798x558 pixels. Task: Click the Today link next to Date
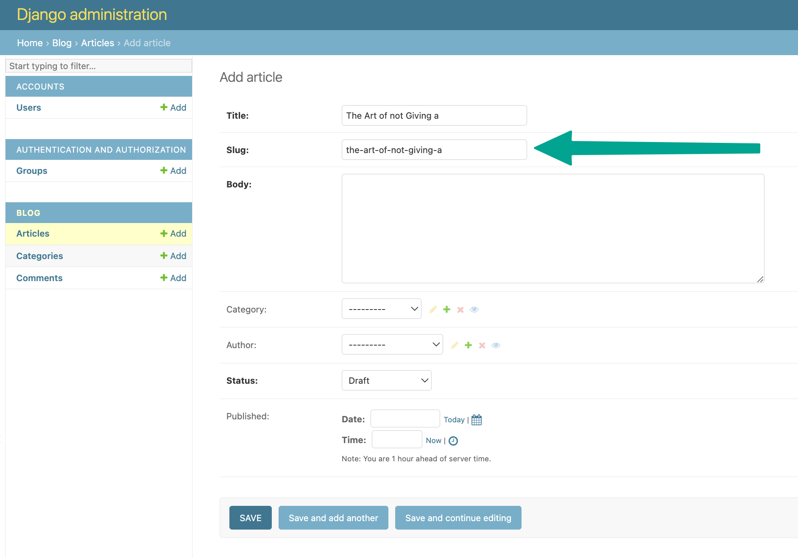454,419
